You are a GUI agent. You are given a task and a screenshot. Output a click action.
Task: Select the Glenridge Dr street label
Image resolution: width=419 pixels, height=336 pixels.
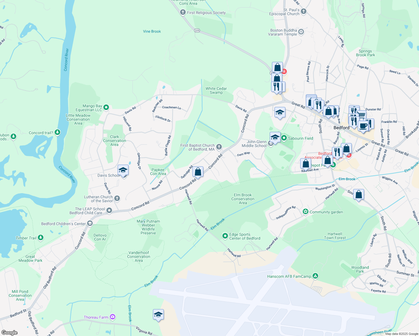[139, 161]
